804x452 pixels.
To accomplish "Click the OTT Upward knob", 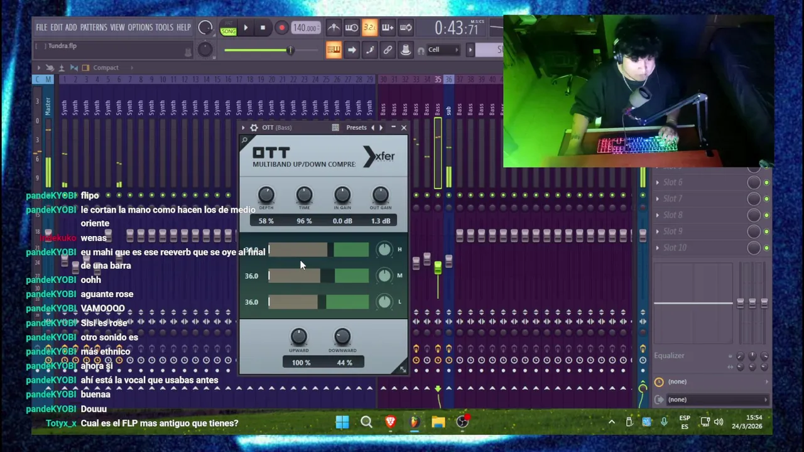I will tap(298, 337).
